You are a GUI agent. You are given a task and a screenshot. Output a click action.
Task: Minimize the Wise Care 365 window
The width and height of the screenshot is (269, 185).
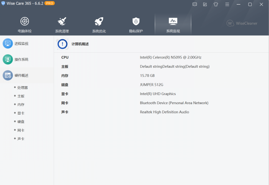click(239, 5)
